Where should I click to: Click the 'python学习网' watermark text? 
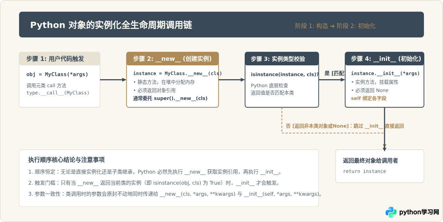pyautogui.click(x=419, y=212)
